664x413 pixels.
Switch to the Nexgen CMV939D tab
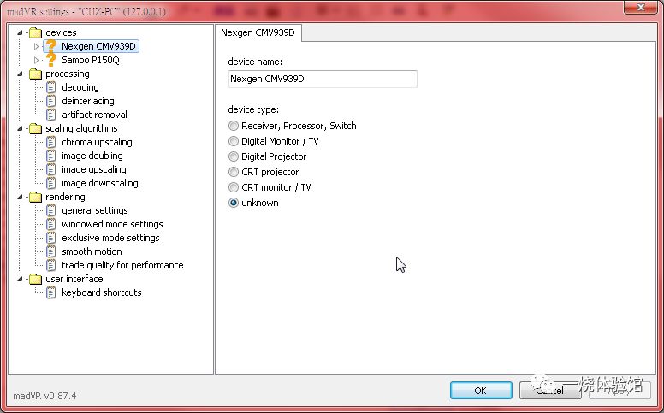pos(258,32)
